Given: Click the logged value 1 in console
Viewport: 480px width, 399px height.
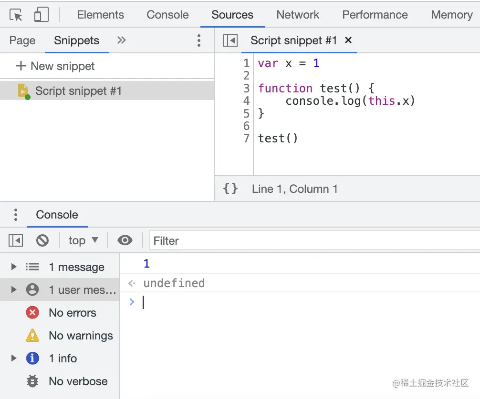Looking at the screenshot, I should click(146, 263).
